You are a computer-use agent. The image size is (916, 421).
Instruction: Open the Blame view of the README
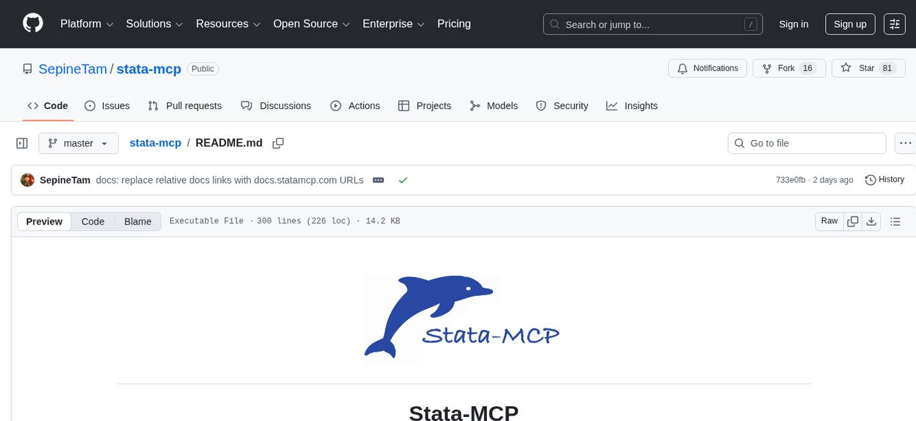[137, 221]
